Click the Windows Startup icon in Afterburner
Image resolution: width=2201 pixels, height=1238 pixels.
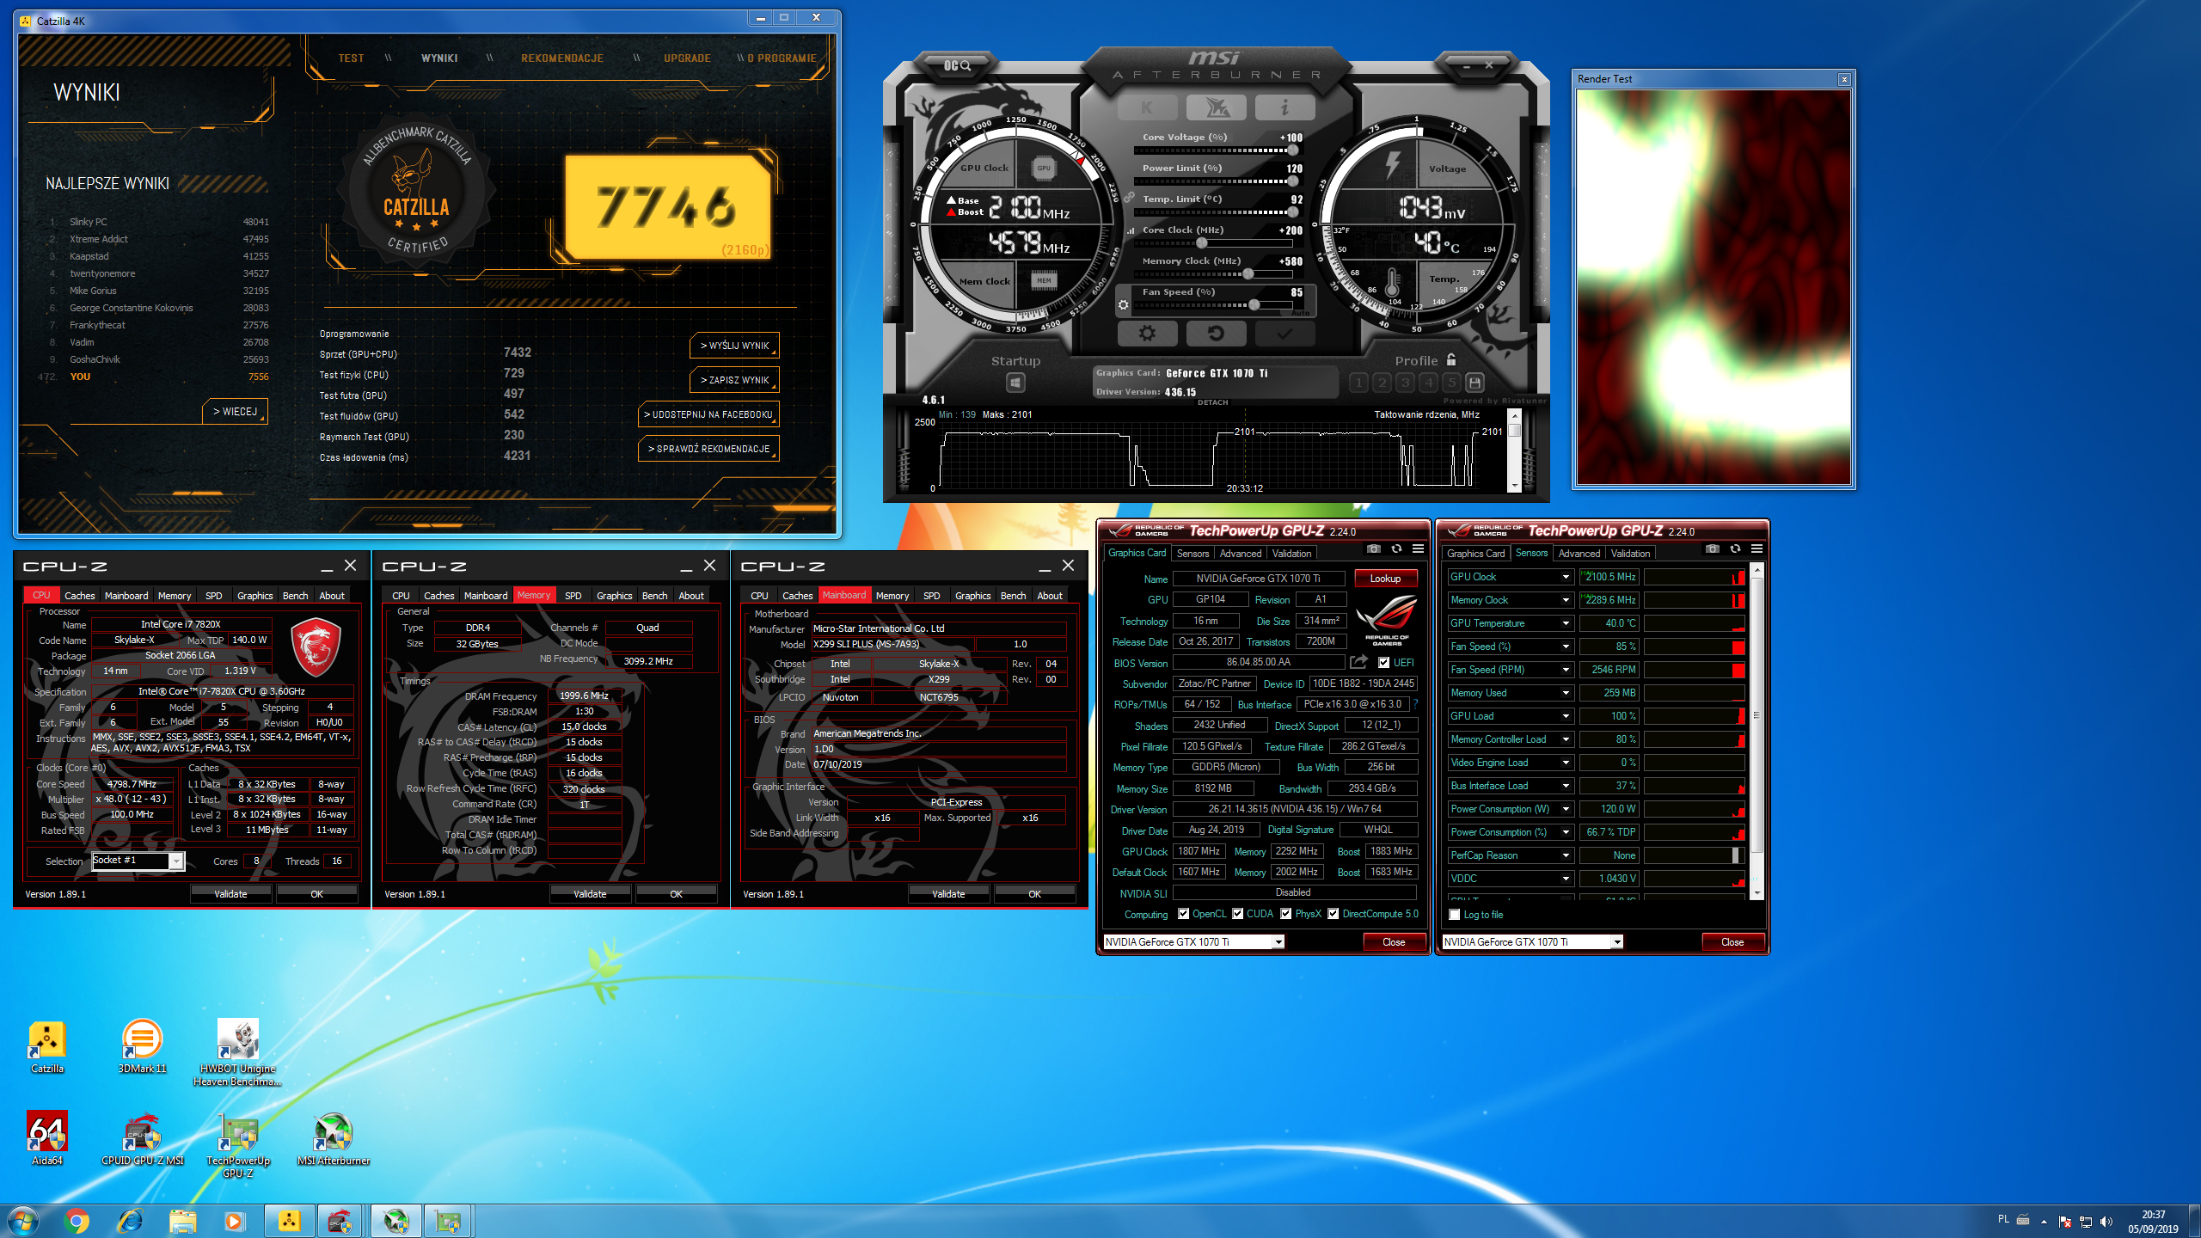click(x=1015, y=383)
